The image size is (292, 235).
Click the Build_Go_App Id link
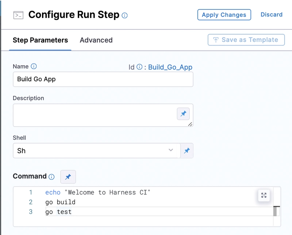(170, 67)
